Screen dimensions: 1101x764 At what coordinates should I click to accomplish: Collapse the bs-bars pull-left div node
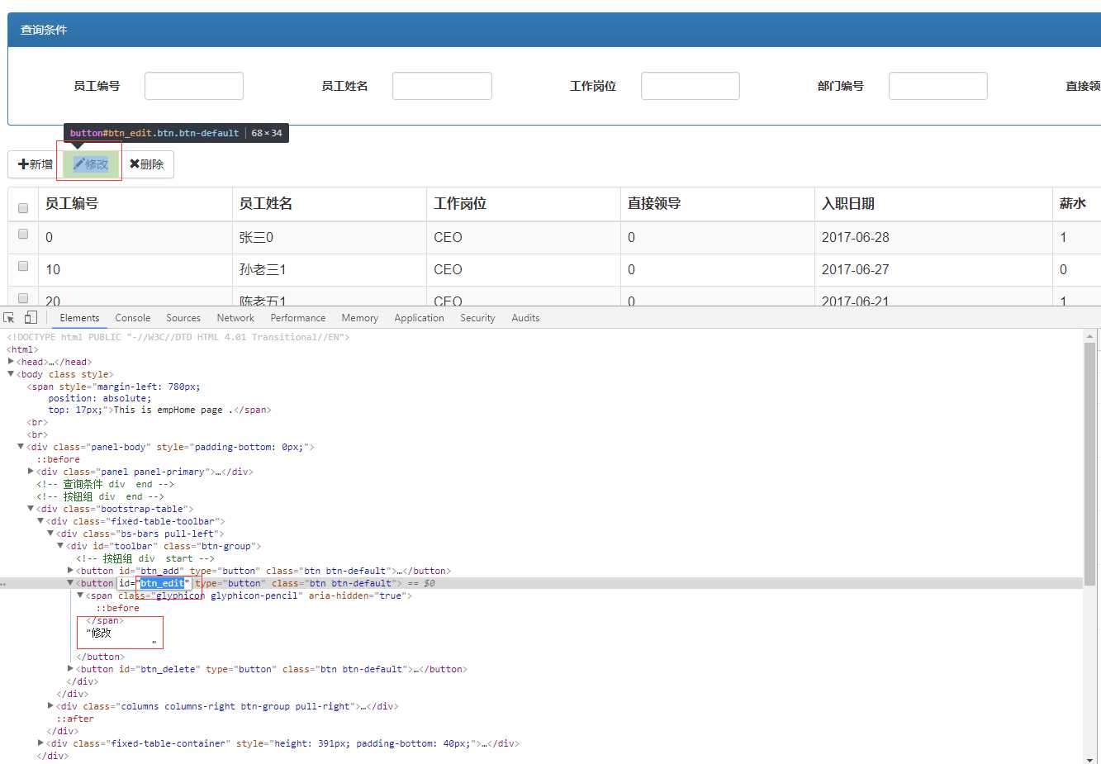(50, 534)
